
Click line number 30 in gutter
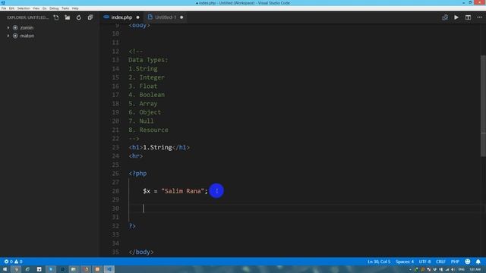tap(115, 209)
